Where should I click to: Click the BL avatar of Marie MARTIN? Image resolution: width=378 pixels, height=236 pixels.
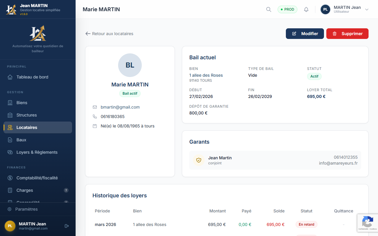click(130, 65)
